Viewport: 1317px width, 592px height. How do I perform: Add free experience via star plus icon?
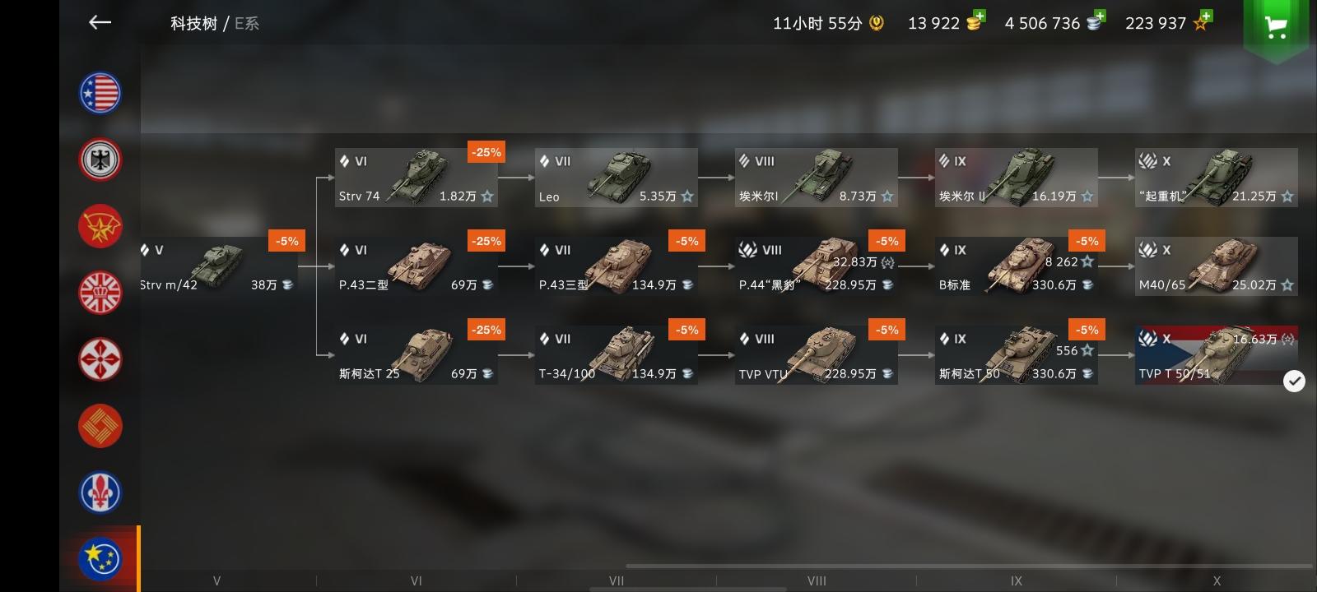pyautogui.click(x=1202, y=21)
